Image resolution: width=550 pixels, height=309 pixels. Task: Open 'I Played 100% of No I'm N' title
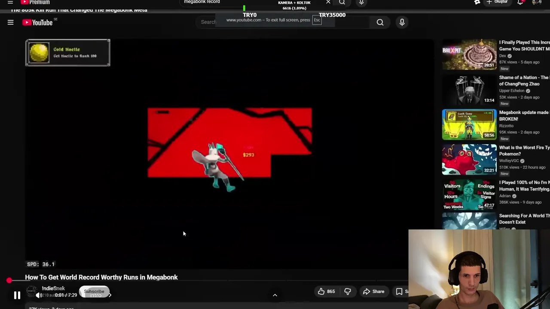pyautogui.click(x=524, y=185)
